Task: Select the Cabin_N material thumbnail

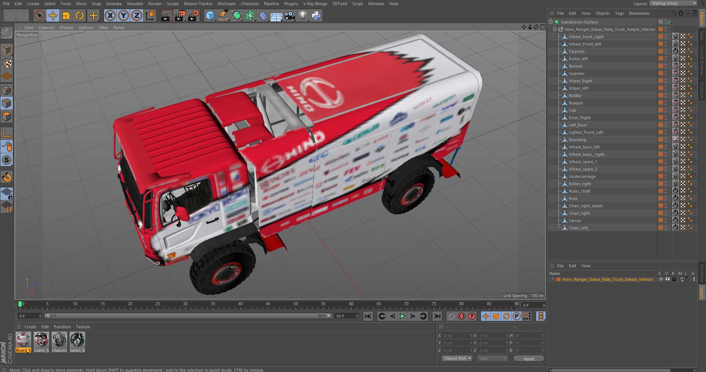Action: 41,342
